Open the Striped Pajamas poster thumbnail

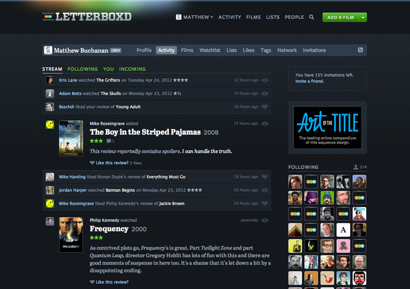coord(71,138)
